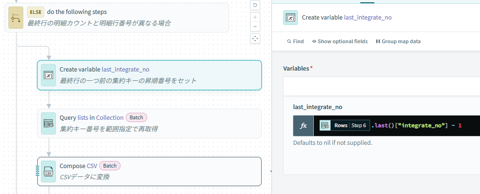Zoom in with the plus button

[255, 17]
